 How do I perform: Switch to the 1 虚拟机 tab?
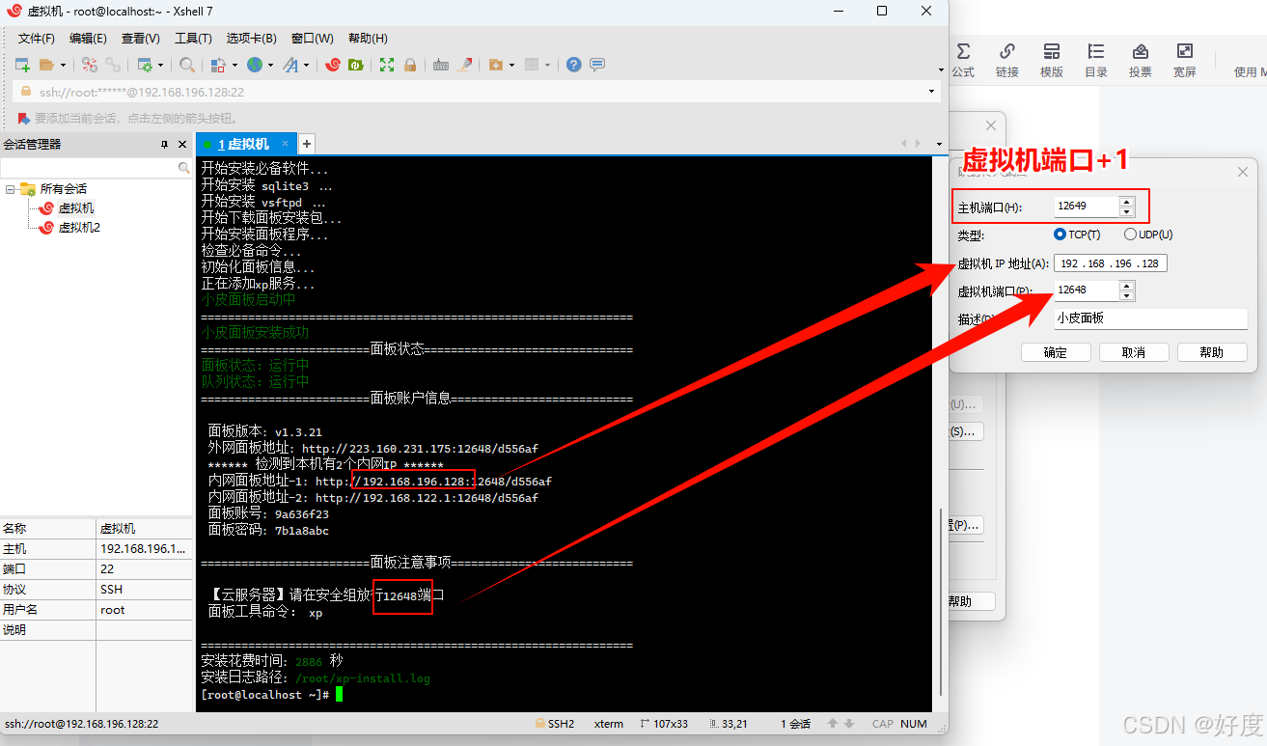(245, 144)
